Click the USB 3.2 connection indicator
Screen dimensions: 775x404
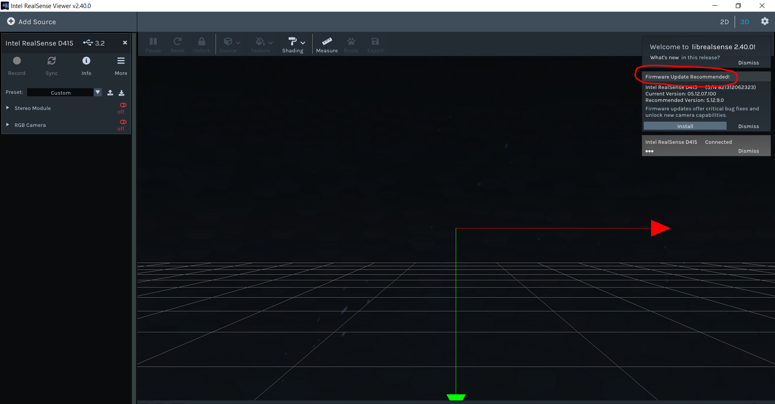94,43
